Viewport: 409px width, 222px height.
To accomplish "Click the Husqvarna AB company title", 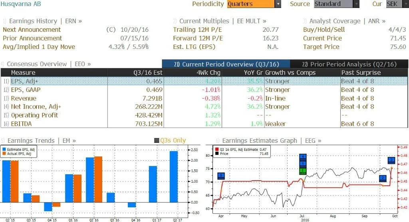I will tap(21, 4).
